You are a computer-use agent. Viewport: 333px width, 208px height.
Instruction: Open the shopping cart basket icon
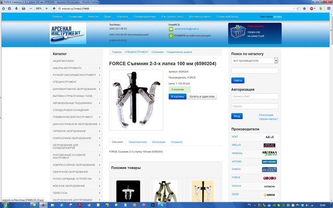click(x=238, y=32)
